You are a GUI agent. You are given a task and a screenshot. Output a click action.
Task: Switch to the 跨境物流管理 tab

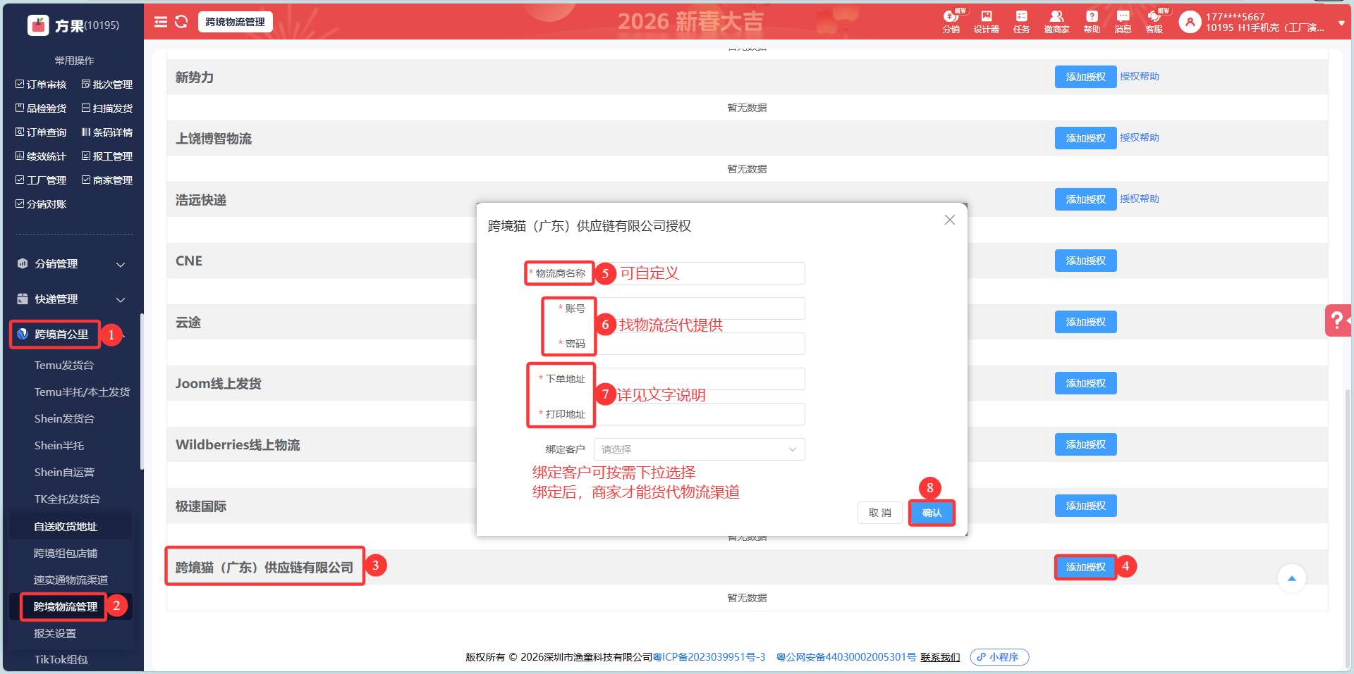[236, 22]
